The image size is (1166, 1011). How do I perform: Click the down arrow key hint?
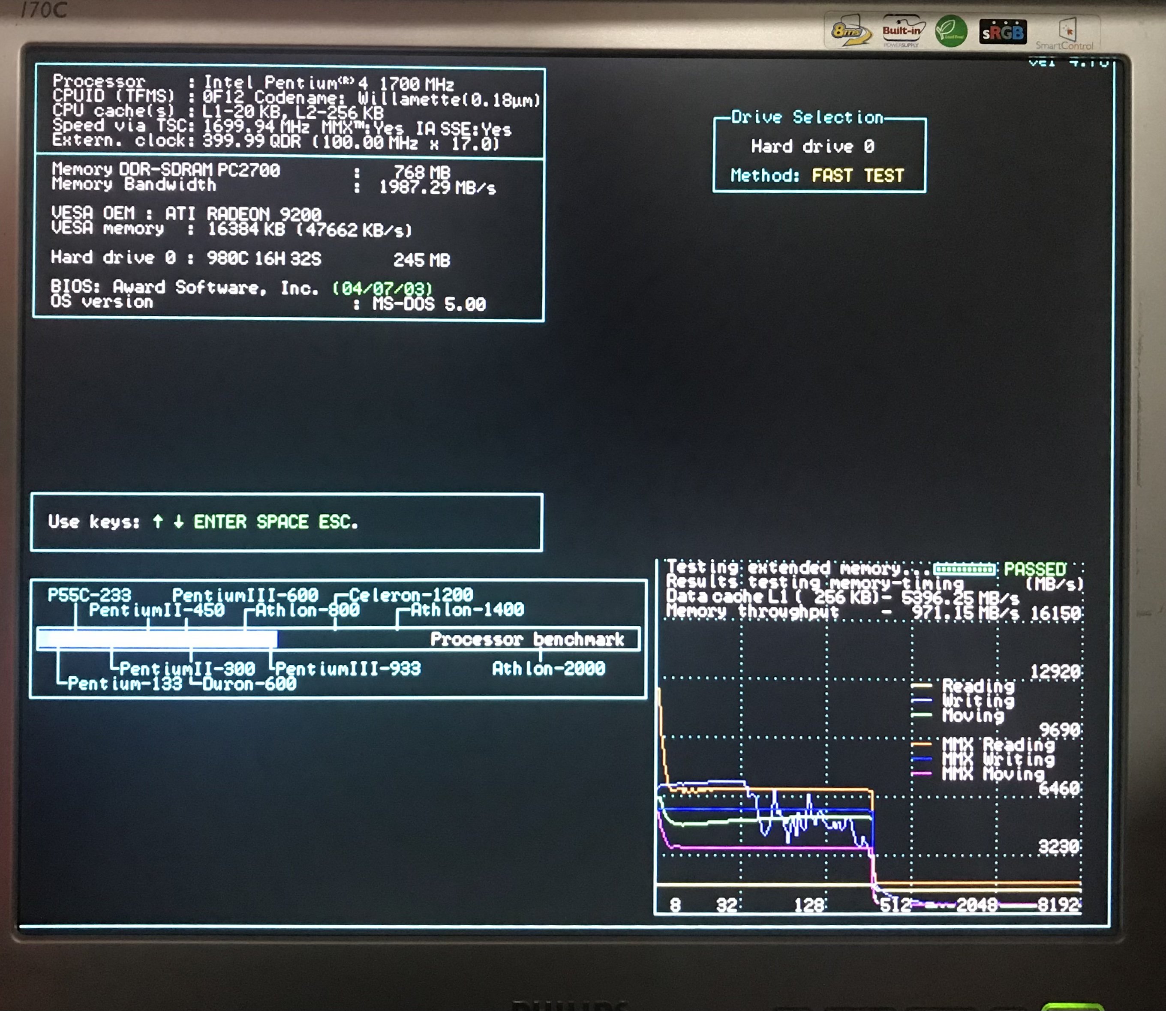pyautogui.click(x=178, y=522)
